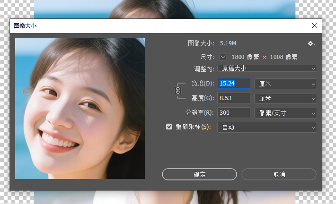Open the width unit 厘米 dropdown
Viewport: 336px width, 204px height.
(x=285, y=84)
